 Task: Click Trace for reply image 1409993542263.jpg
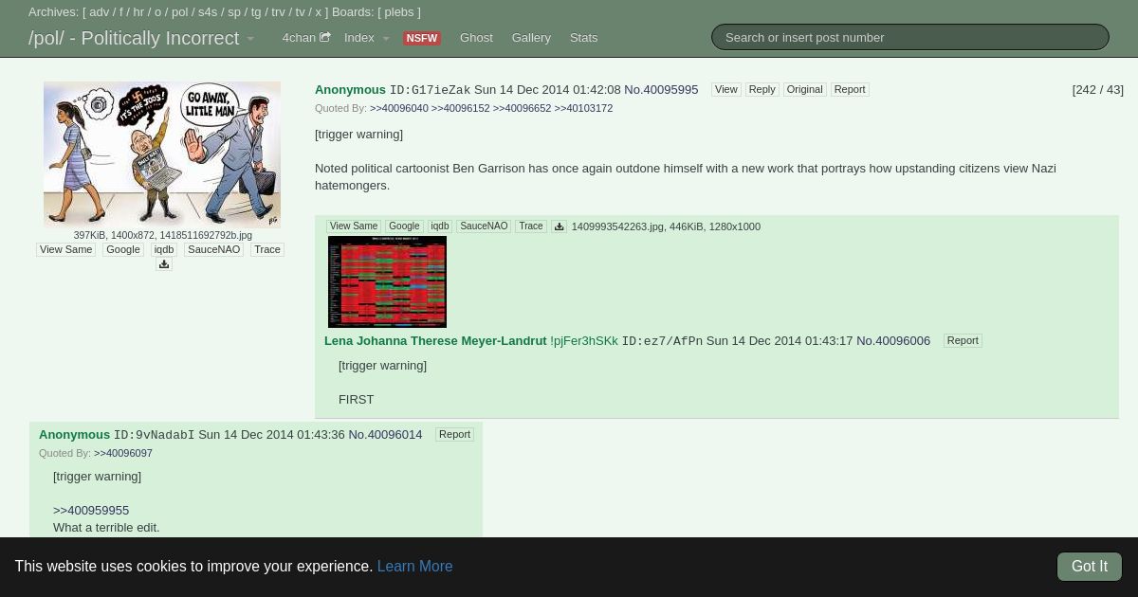(x=531, y=226)
